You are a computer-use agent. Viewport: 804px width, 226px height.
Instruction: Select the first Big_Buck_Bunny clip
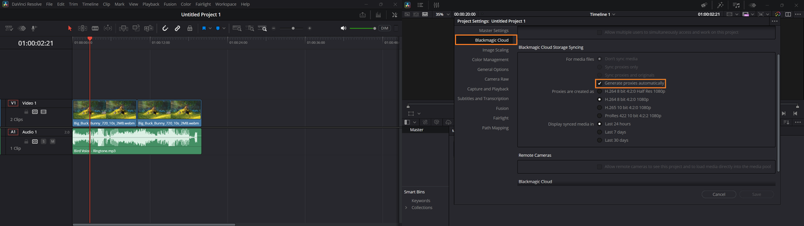[x=104, y=113]
